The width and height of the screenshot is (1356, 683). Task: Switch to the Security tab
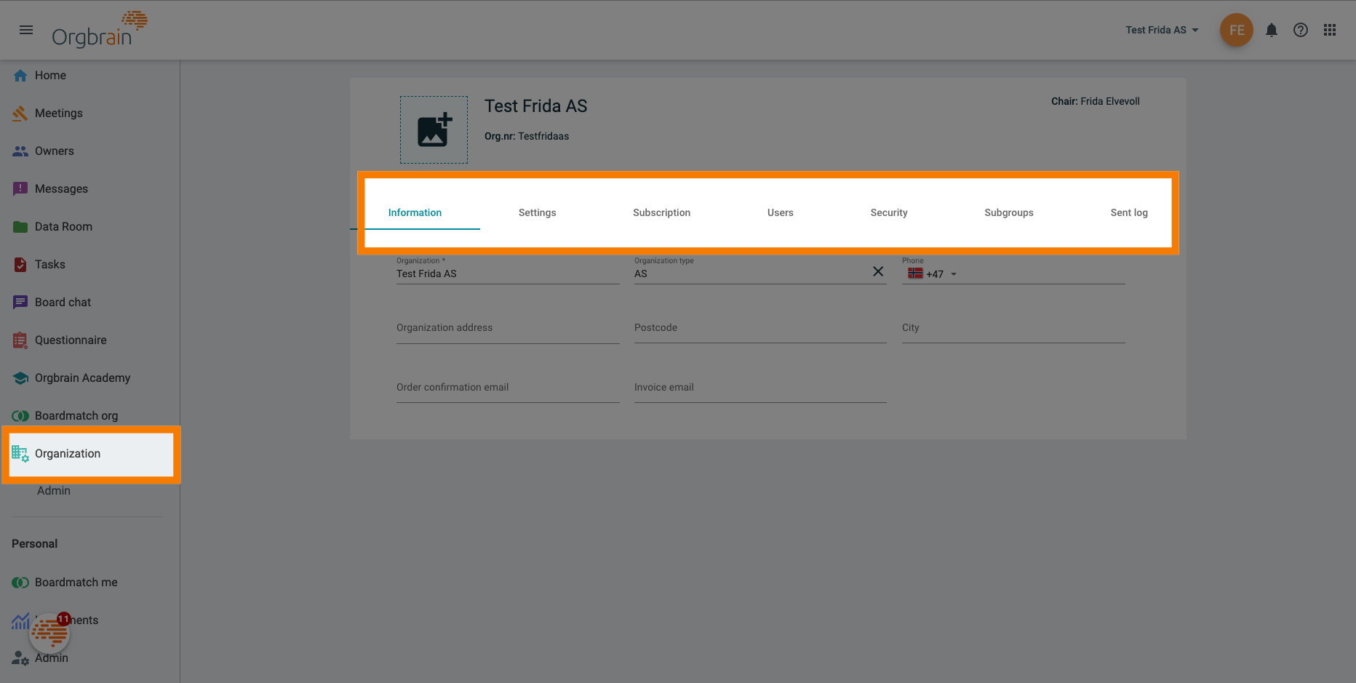tap(888, 212)
